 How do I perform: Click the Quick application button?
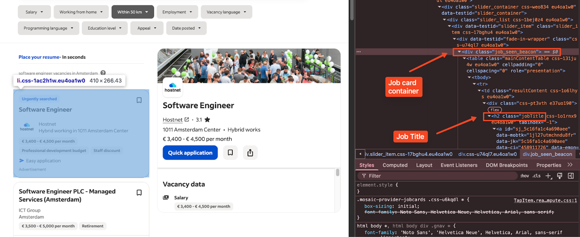click(190, 152)
